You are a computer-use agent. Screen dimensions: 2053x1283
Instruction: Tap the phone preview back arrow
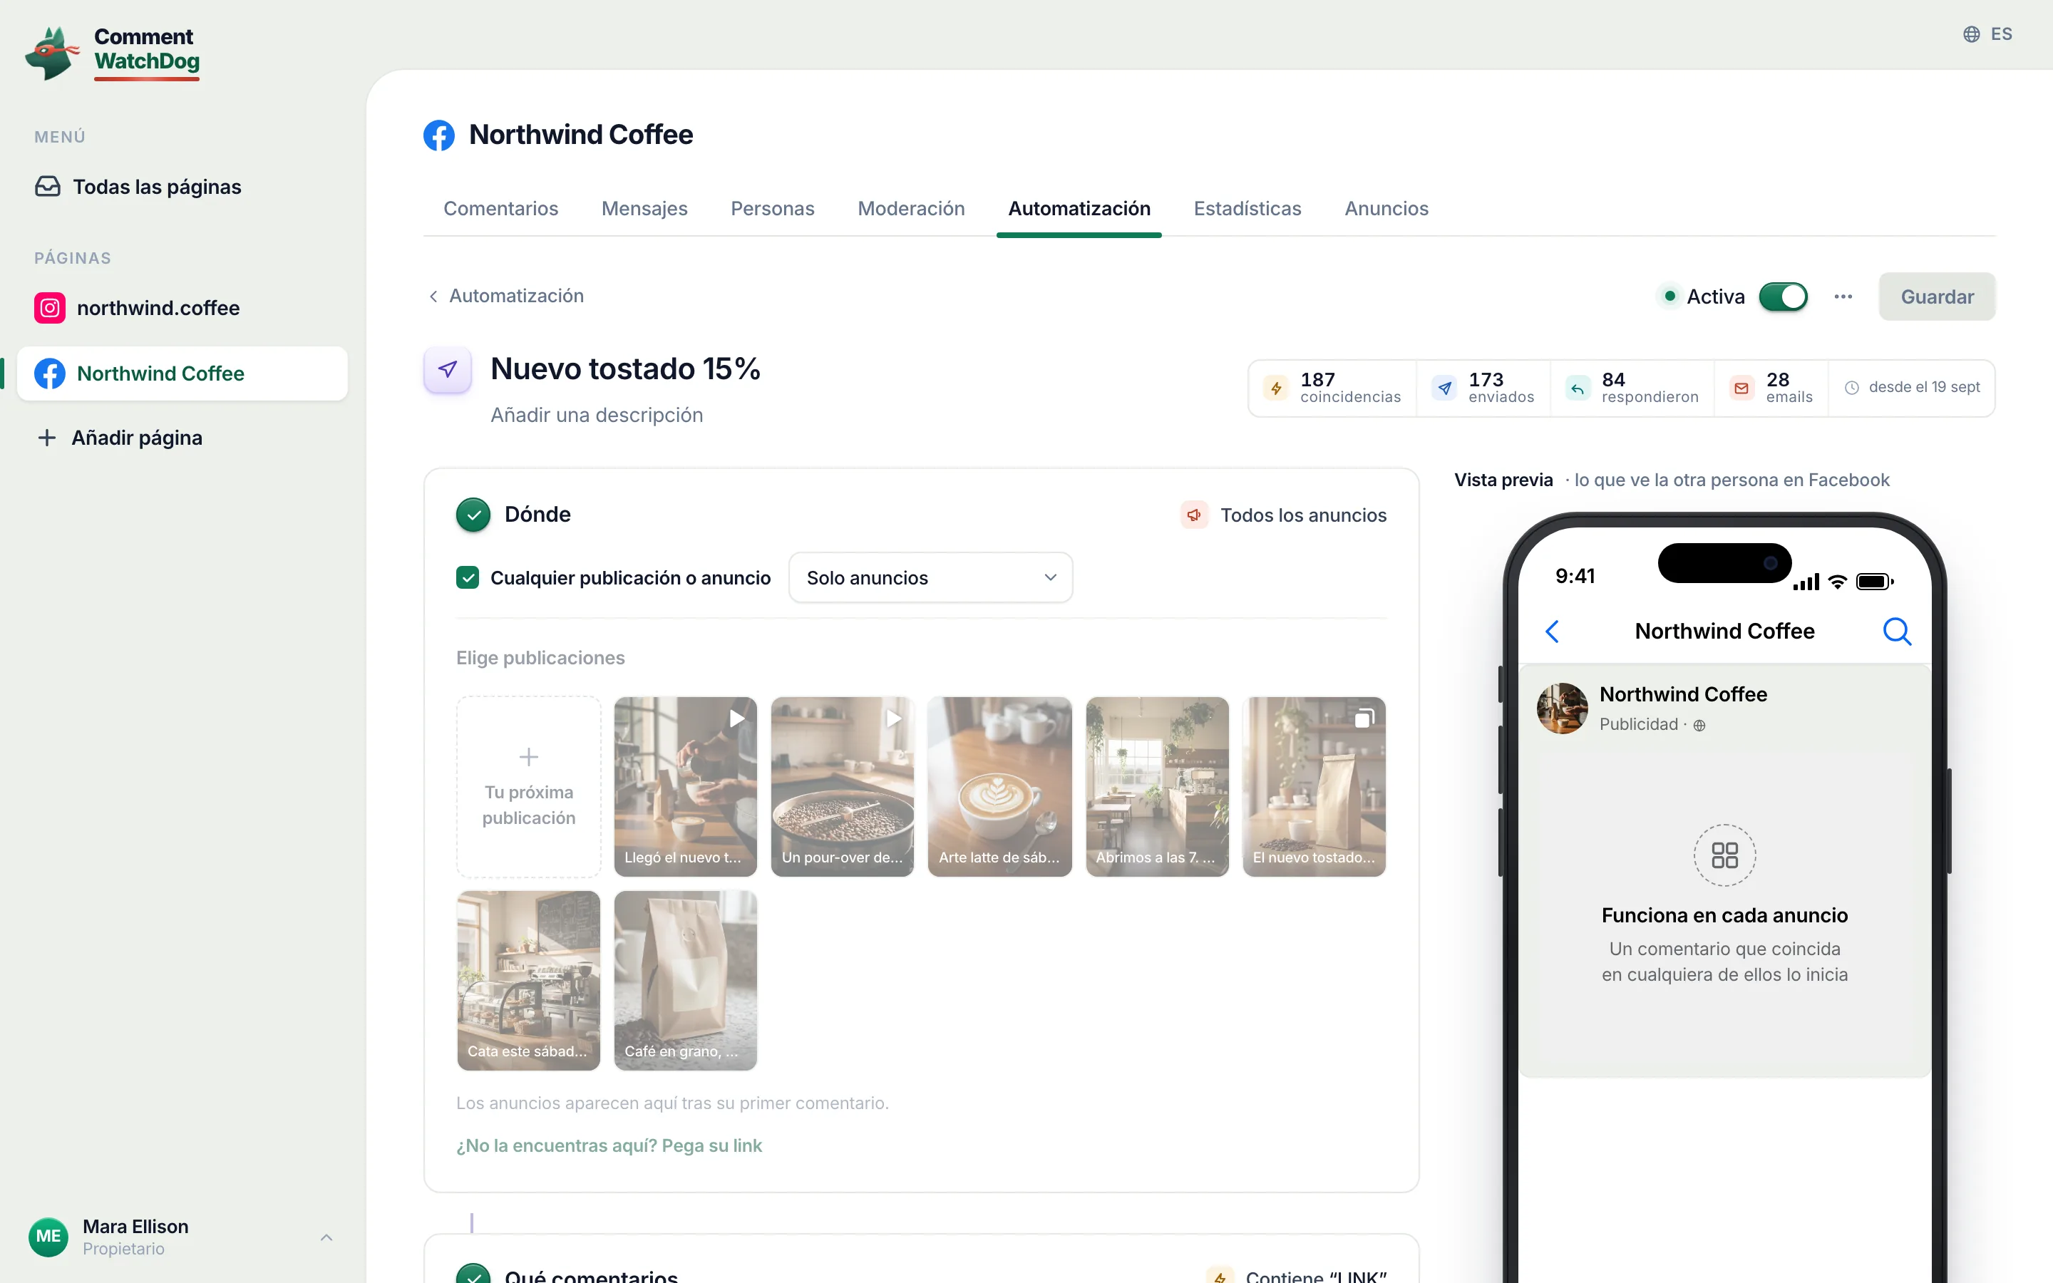1553,632
